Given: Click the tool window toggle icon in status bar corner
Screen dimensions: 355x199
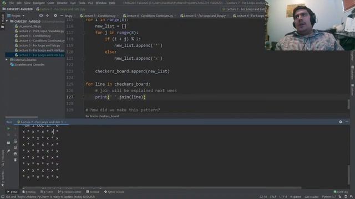Looking at the screenshot, I should pyautogui.click(x=2, y=197).
